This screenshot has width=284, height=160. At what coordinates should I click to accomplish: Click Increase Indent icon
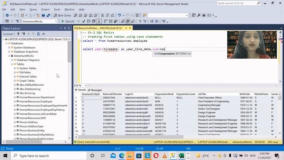[157, 21]
